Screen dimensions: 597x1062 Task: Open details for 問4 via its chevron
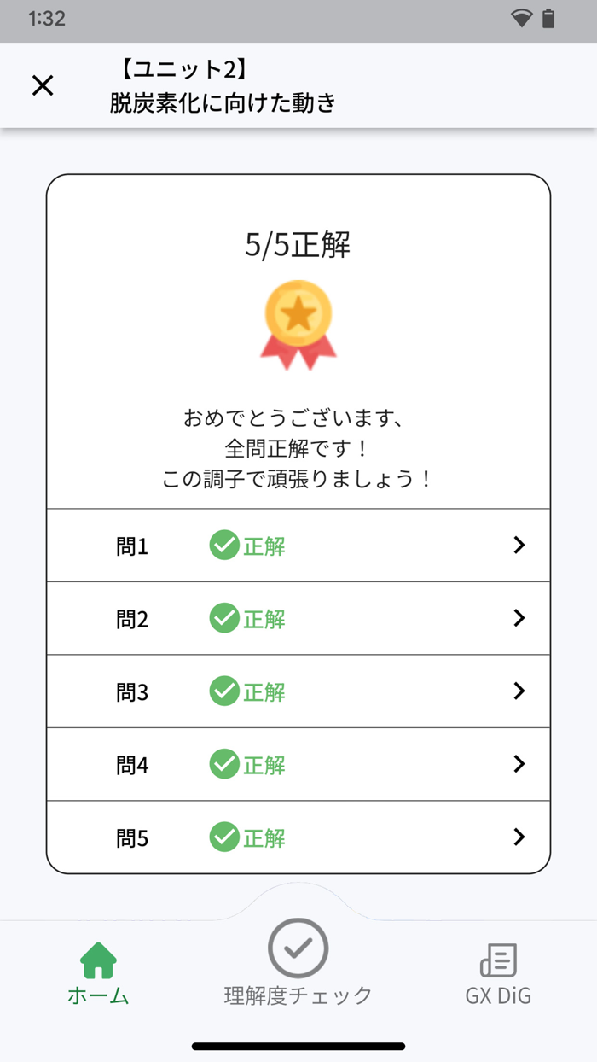(x=519, y=764)
